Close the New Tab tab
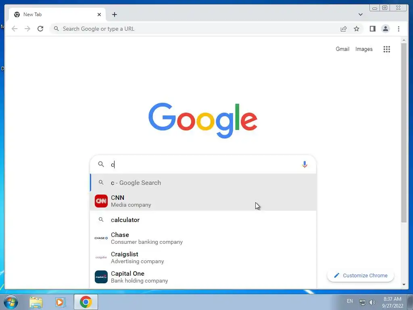This screenshot has width=413, height=310. tap(99, 15)
